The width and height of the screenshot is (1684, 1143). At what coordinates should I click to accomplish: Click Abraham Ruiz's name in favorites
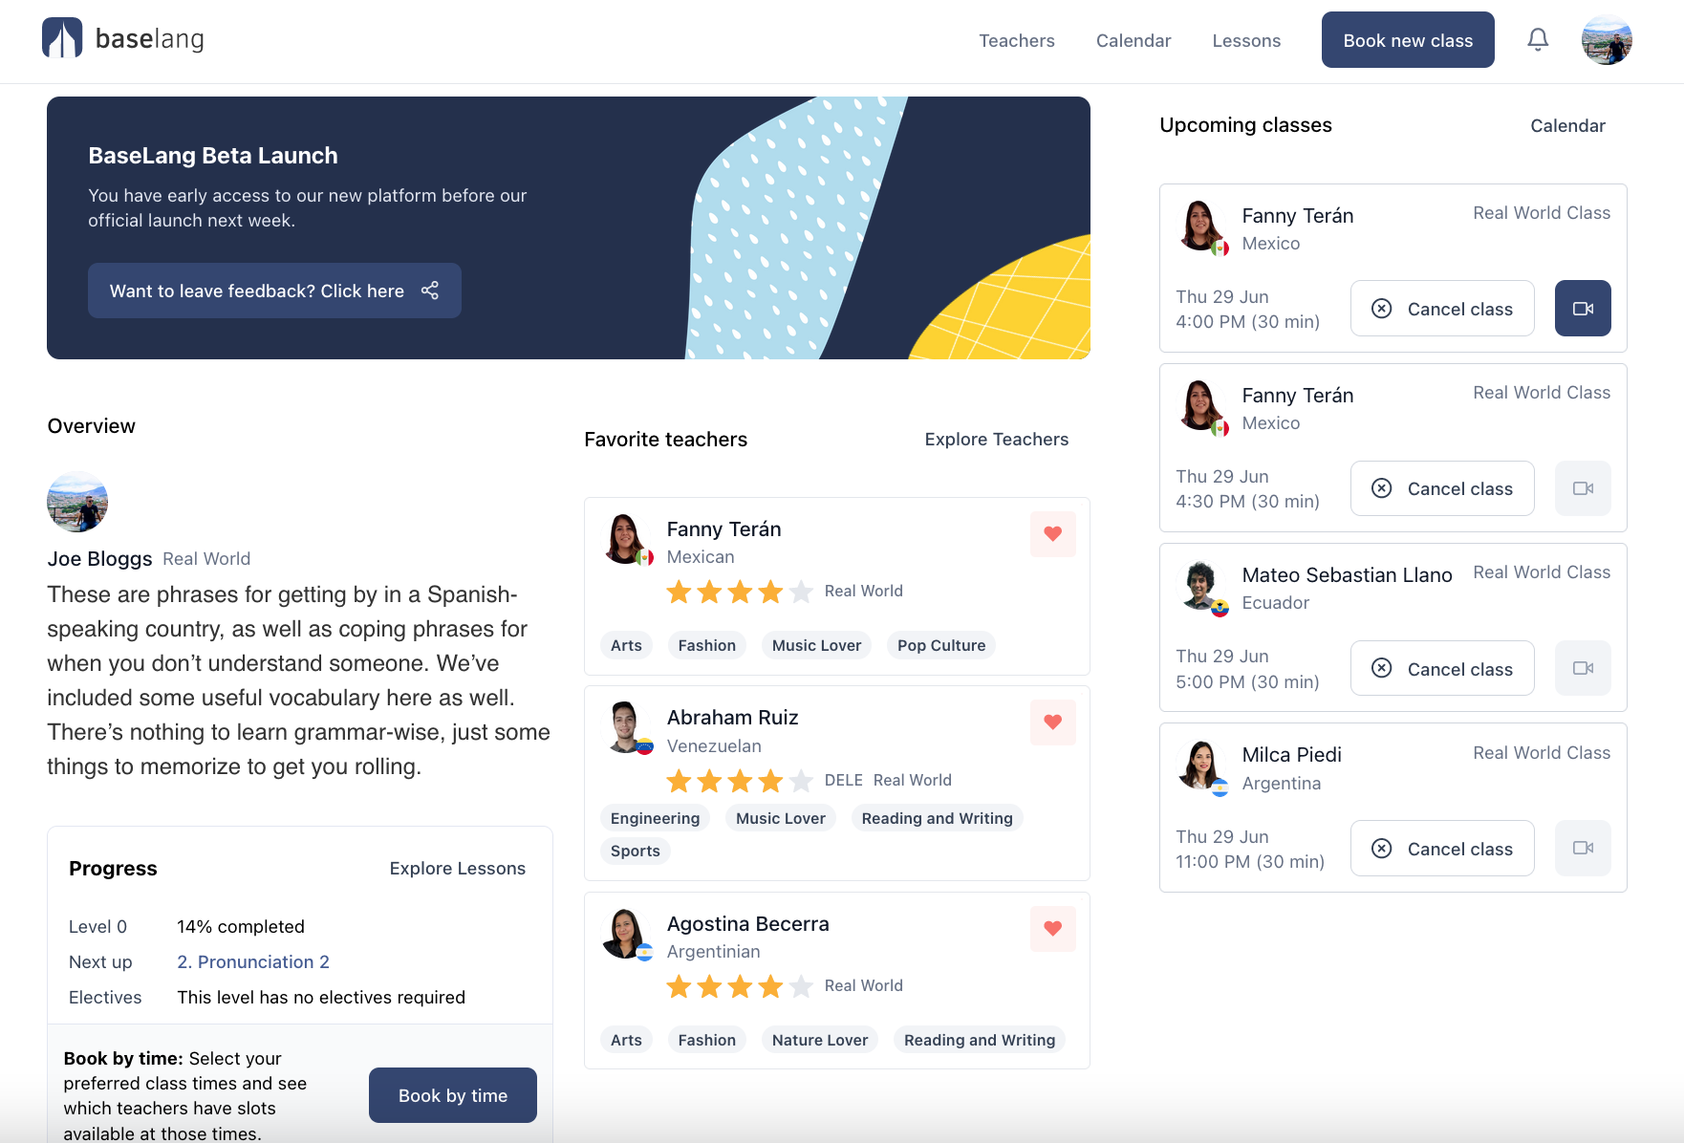[733, 718]
